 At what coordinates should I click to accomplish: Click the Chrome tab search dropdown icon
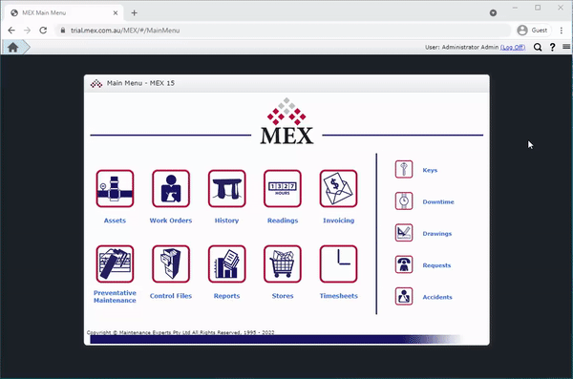493,12
